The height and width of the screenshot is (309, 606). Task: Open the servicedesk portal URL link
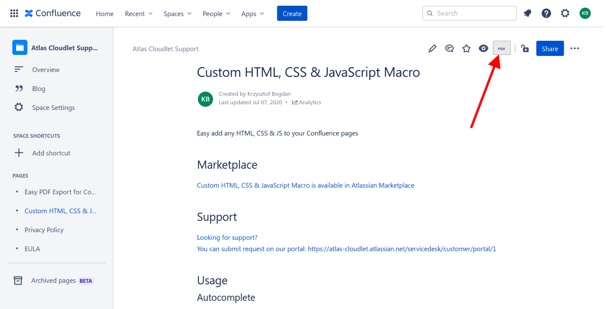(x=402, y=249)
